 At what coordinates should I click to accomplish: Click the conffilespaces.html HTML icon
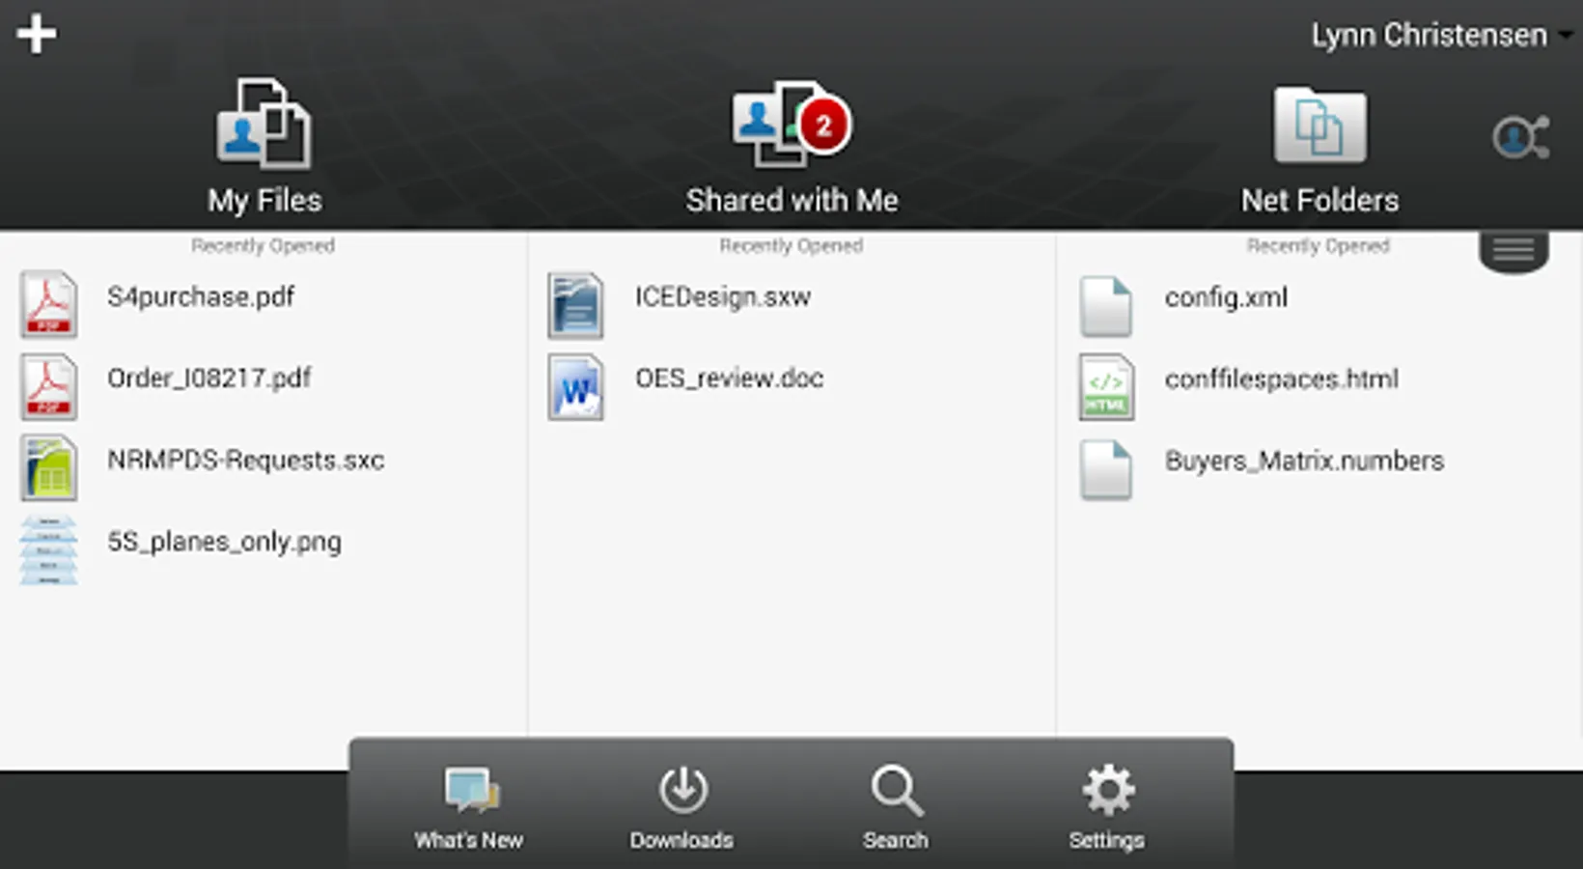(x=1106, y=388)
